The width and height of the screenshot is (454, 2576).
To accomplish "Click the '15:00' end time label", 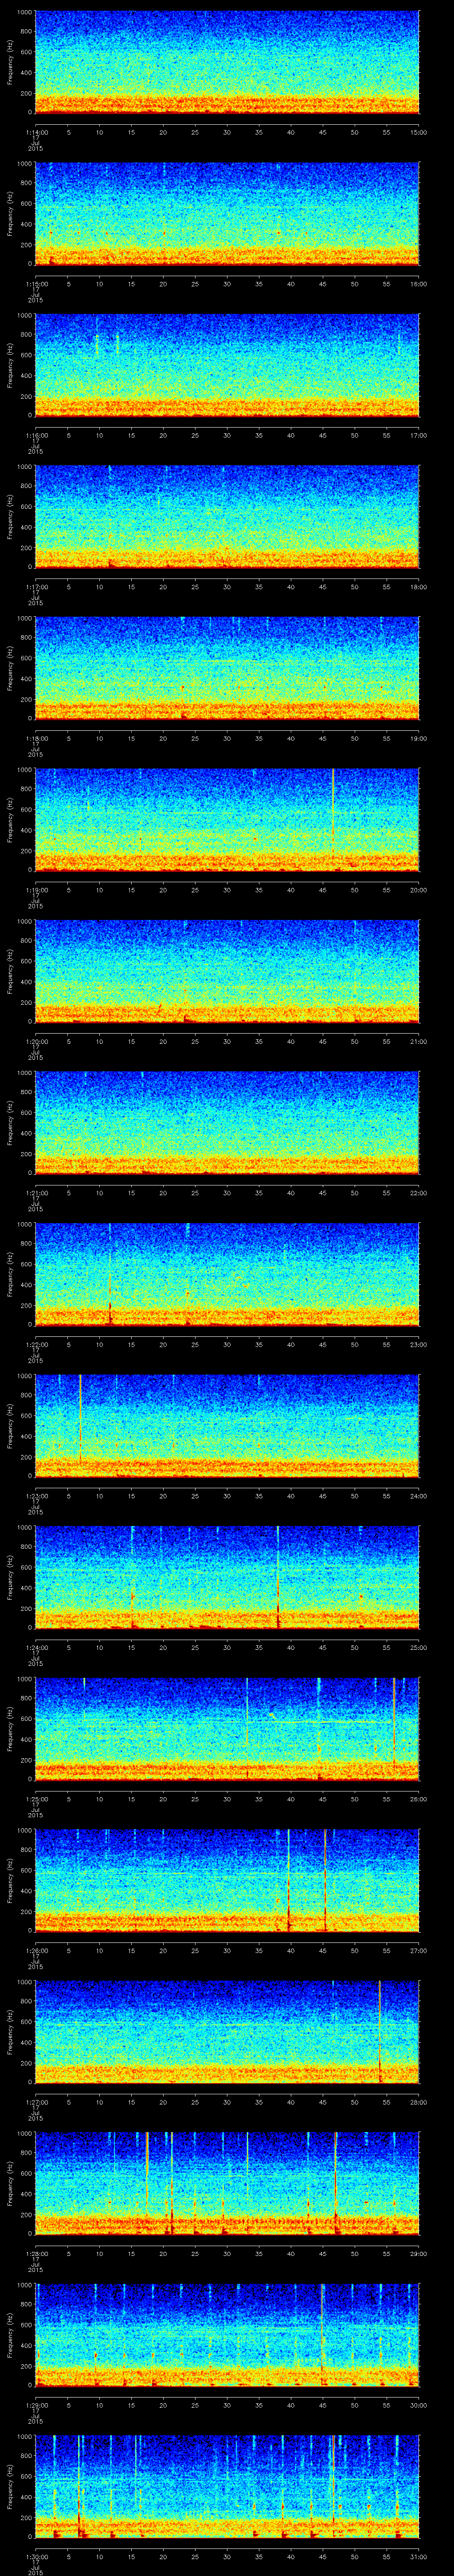I will (x=418, y=132).
